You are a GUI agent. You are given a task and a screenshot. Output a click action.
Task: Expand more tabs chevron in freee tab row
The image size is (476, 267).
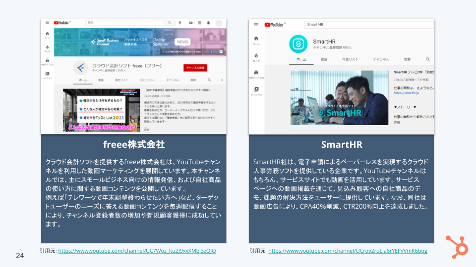(x=222, y=80)
